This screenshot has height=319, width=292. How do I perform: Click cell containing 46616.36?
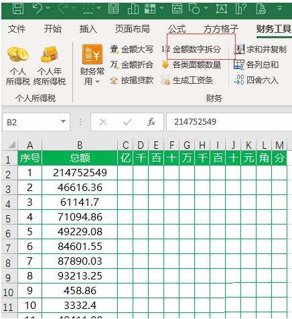(80, 188)
